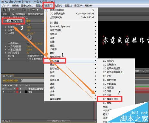Expand the 方向随机量 property triangle

coord(6,46)
